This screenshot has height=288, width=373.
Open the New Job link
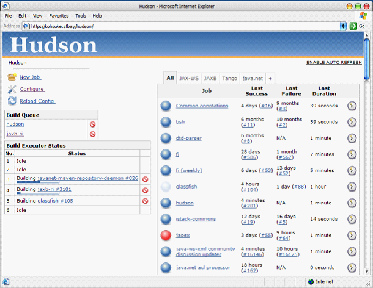pos(30,77)
